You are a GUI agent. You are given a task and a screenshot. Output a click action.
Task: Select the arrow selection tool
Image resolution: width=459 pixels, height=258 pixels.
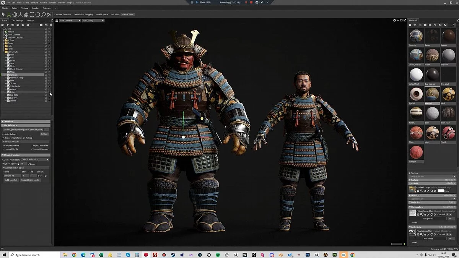(x=3, y=15)
